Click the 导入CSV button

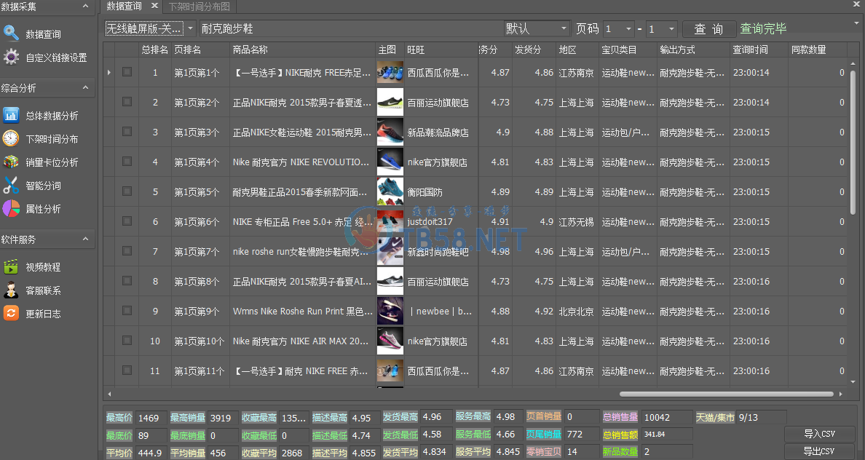pos(819,434)
